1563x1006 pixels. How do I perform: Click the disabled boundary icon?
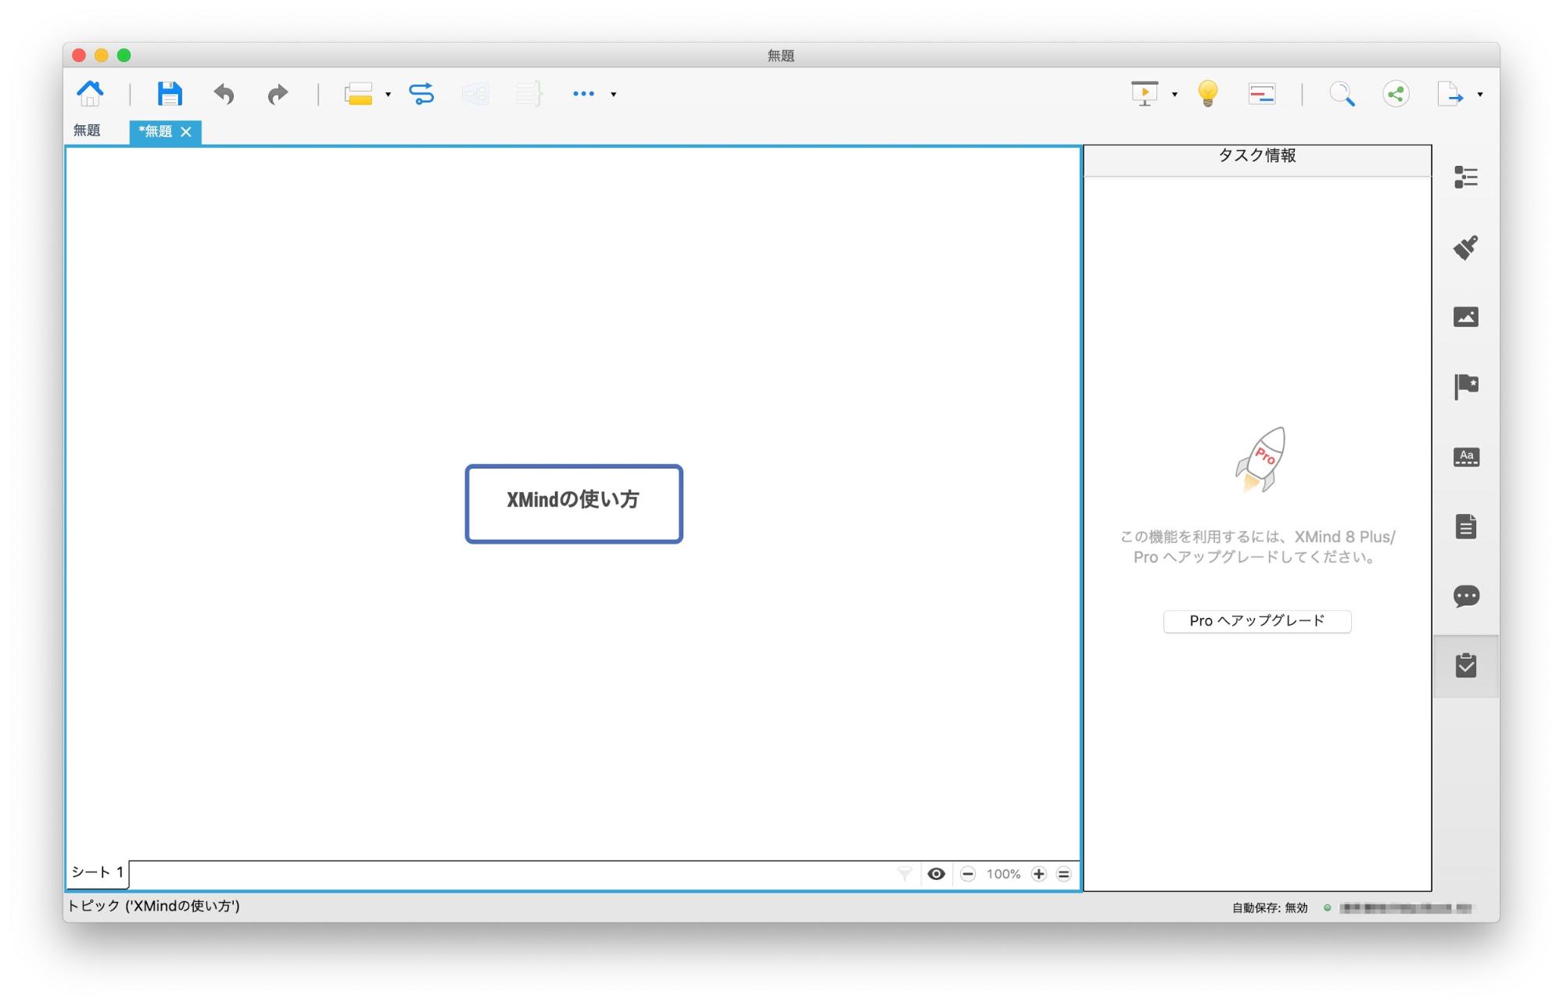[x=475, y=94]
